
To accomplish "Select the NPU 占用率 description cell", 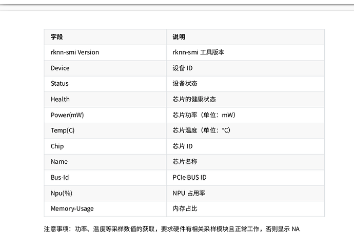I will [x=245, y=193].
